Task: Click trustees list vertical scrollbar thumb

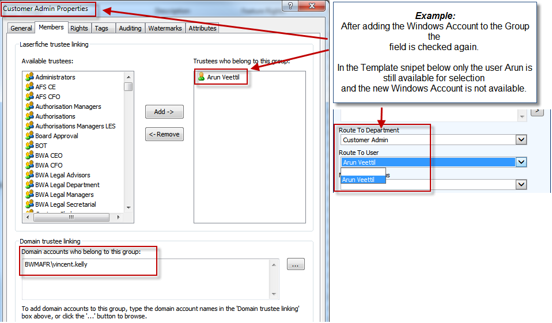Action: (x=128, y=86)
